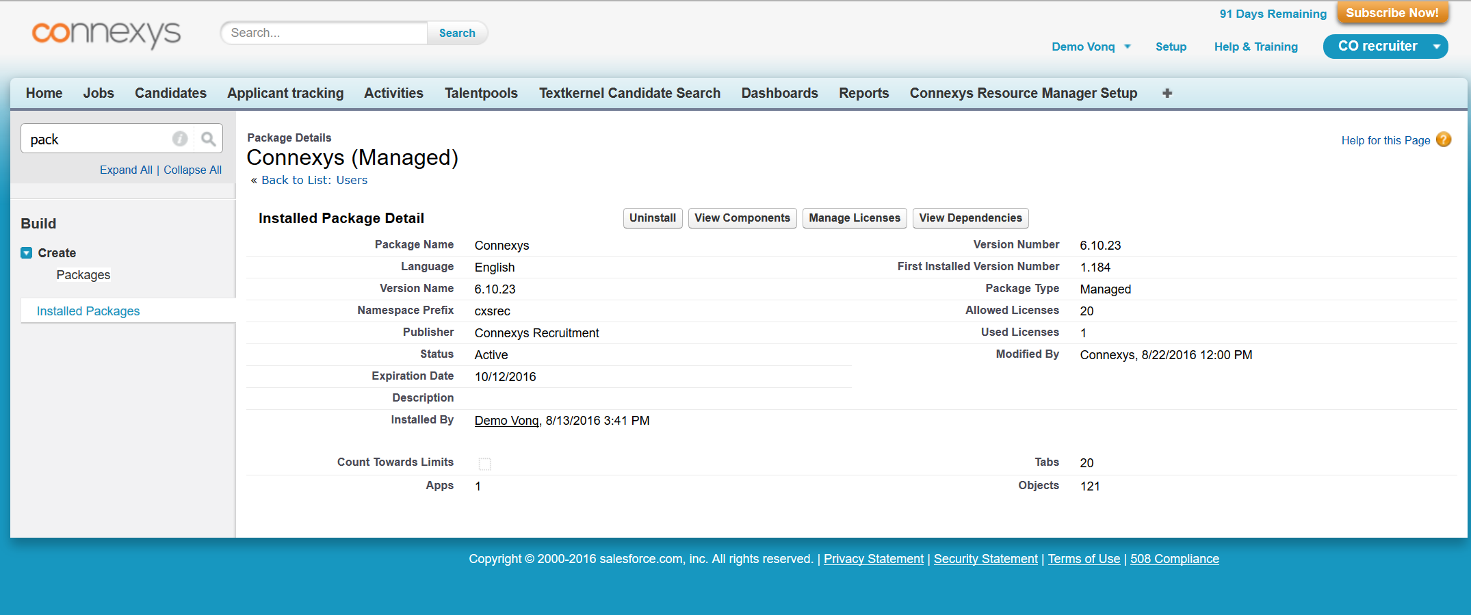Viewport: 1471px width, 615px height.
Task: Open Terms of Use footer link
Action: [1084, 559]
